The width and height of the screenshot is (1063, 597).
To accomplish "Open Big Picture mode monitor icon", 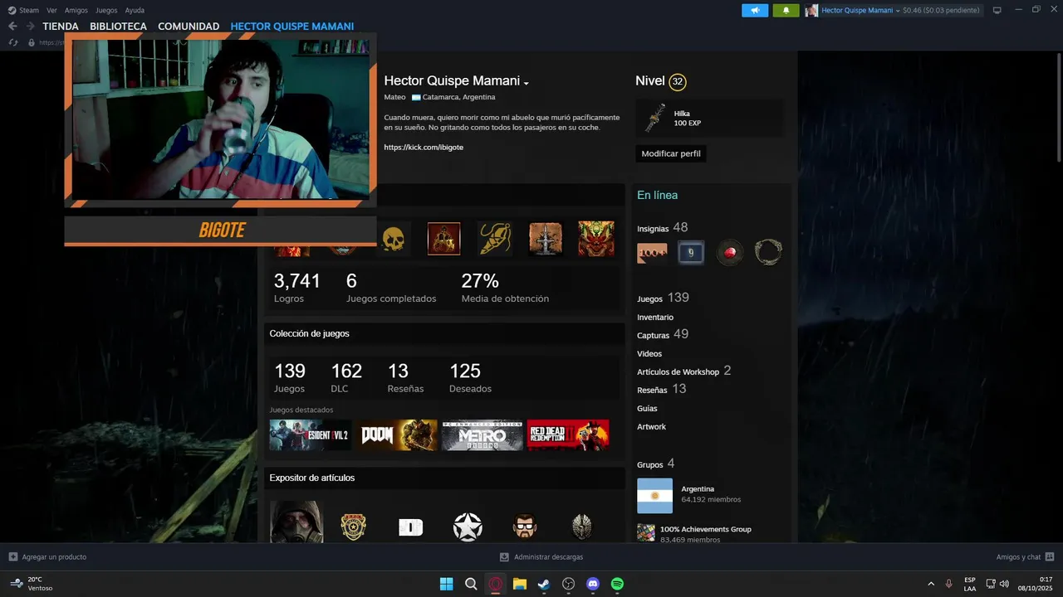I will pos(997,10).
